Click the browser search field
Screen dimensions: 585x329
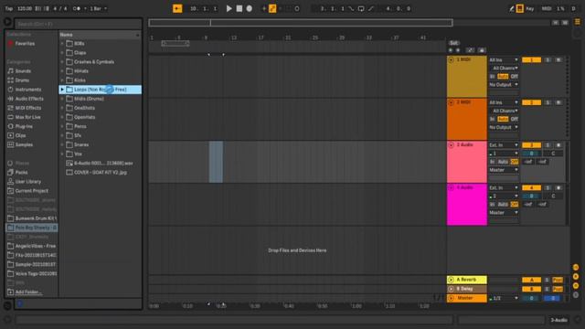[x=78, y=24]
